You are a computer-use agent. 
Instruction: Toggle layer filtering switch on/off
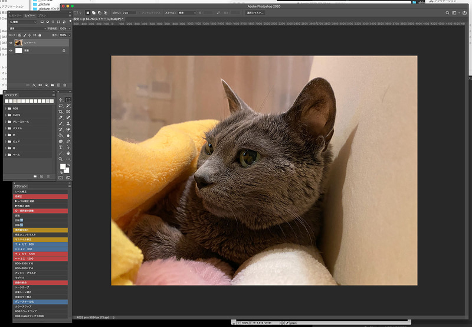tap(70, 21)
